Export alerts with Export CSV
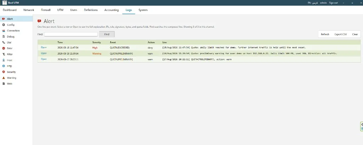The width and height of the screenshot is (363, 145). [341, 34]
